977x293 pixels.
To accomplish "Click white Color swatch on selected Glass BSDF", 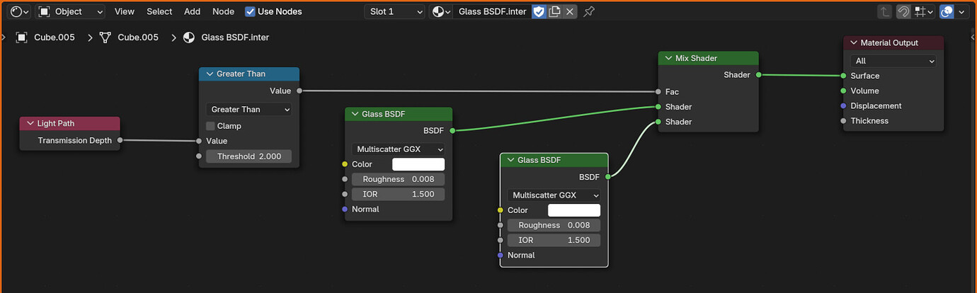I will (x=574, y=210).
